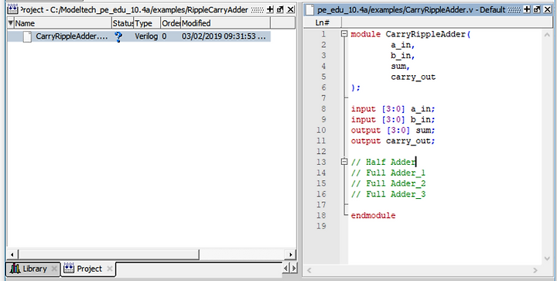Click the 'endmodule' keyword on line 18

374,216
